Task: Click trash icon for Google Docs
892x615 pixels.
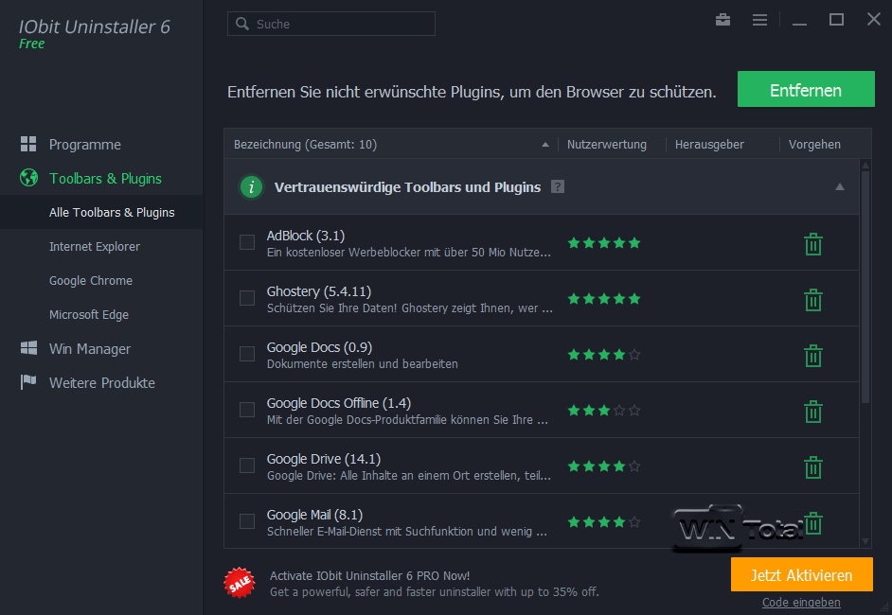Action: (812, 356)
